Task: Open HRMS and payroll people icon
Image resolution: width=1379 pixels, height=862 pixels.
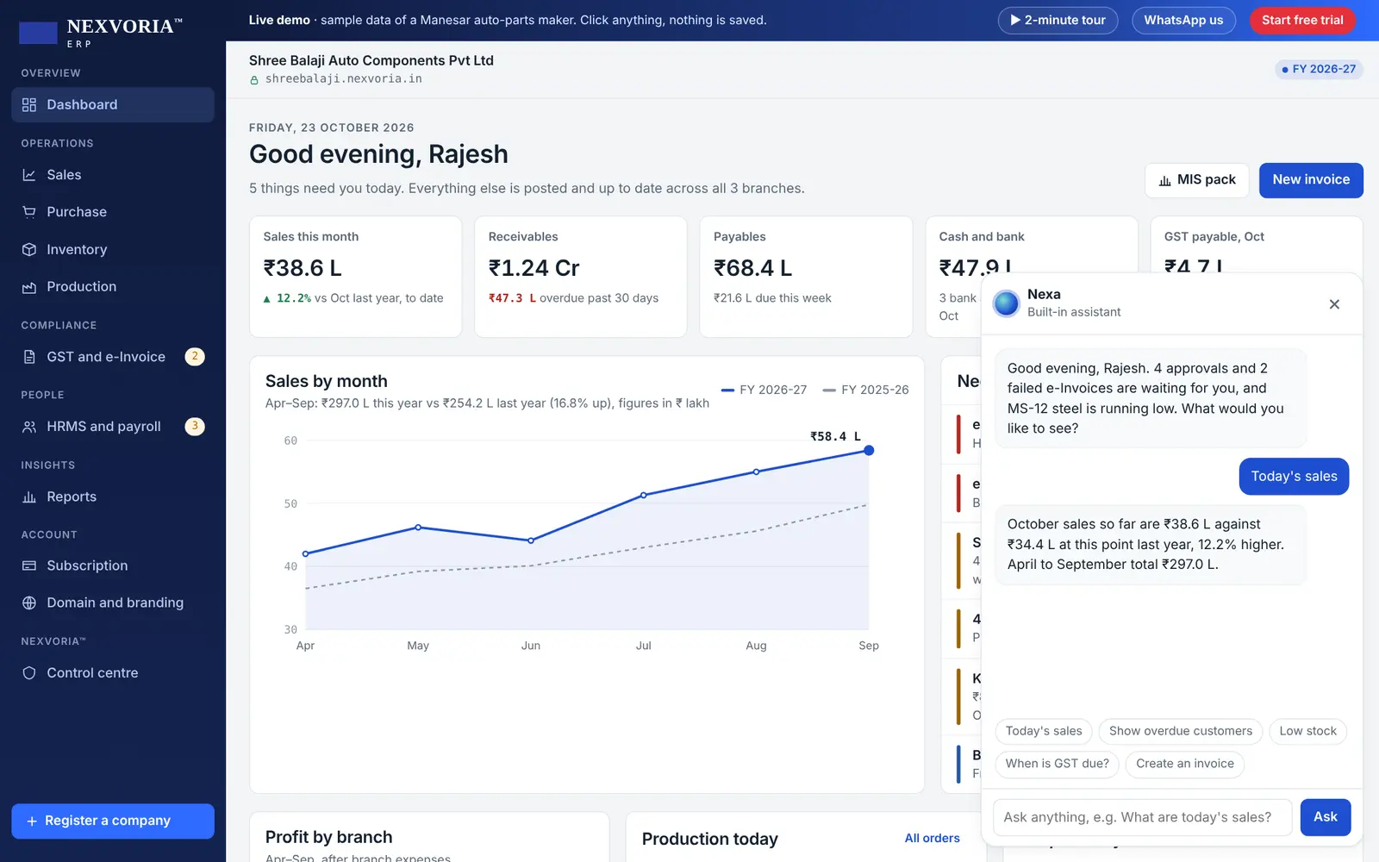Action: click(29, 427)
